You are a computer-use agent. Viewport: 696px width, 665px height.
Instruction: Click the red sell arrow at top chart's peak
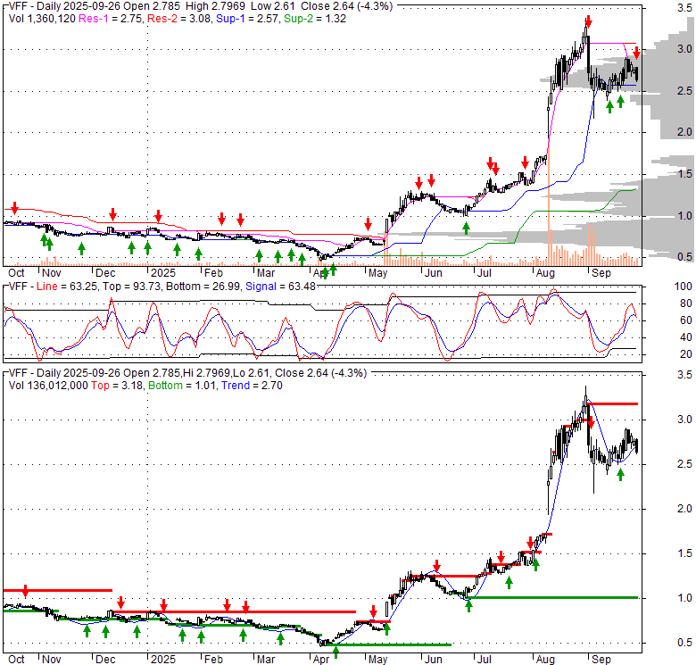point(589,21)
